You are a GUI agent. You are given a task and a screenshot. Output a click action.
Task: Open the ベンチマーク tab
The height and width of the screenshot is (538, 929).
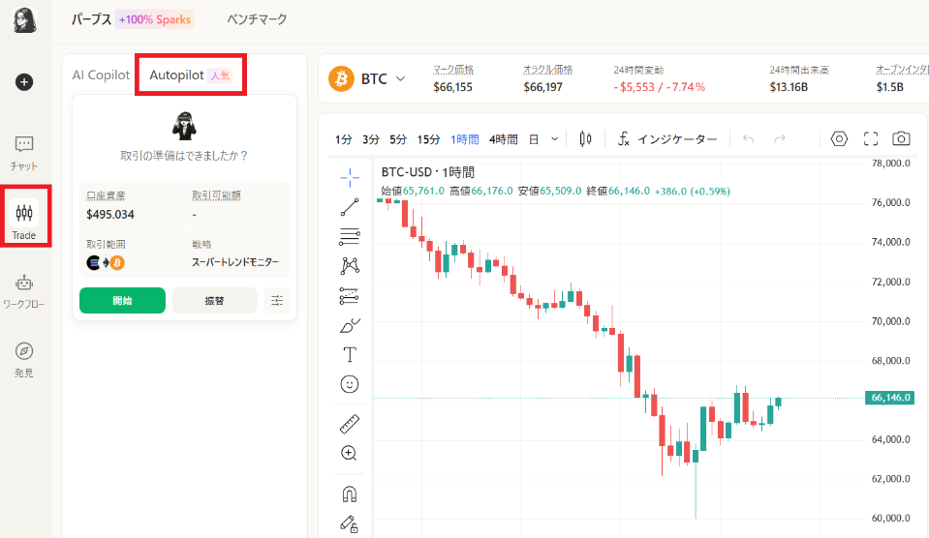(x=257, y=19)
